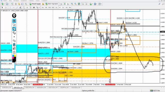Expand the arrows objects dropdown
Screen dimensions: 165x92
point(39,7)
